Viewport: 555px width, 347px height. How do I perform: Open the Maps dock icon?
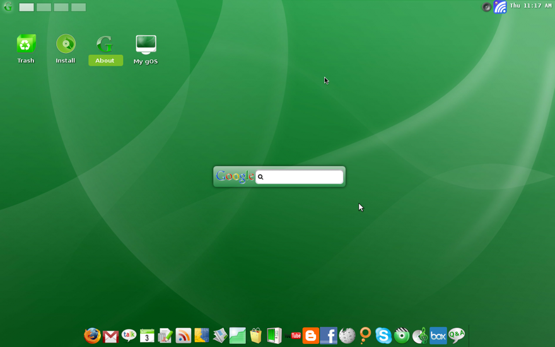tap(201, 335)
